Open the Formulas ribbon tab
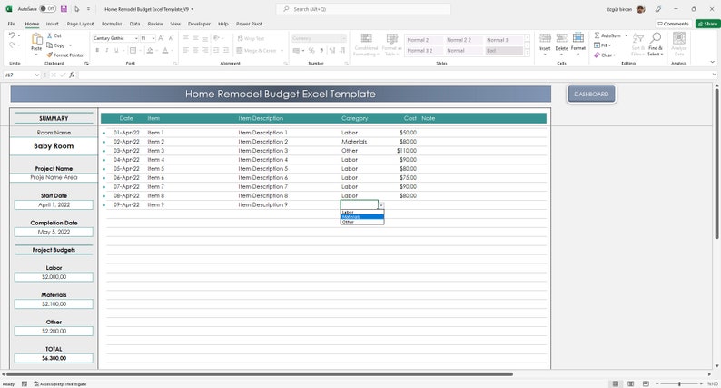 pos(112,24)
